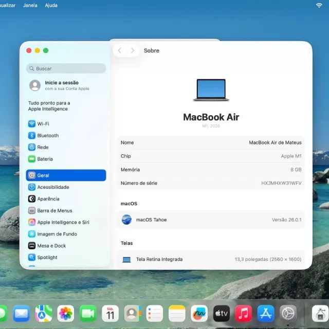Go forward with the right chevron

pyautogui.click(x=132, y=50)
